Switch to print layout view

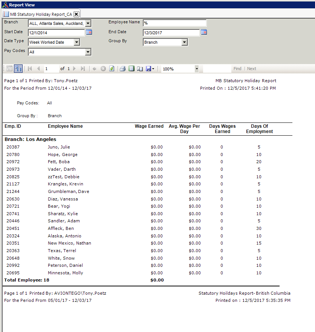(132, 69)
